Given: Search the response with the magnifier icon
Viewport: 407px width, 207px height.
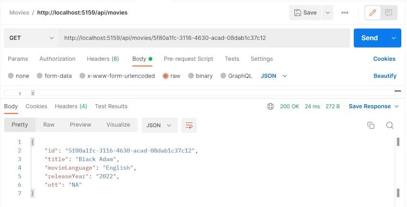Looking at the screenshot, I should click(390, 125).
